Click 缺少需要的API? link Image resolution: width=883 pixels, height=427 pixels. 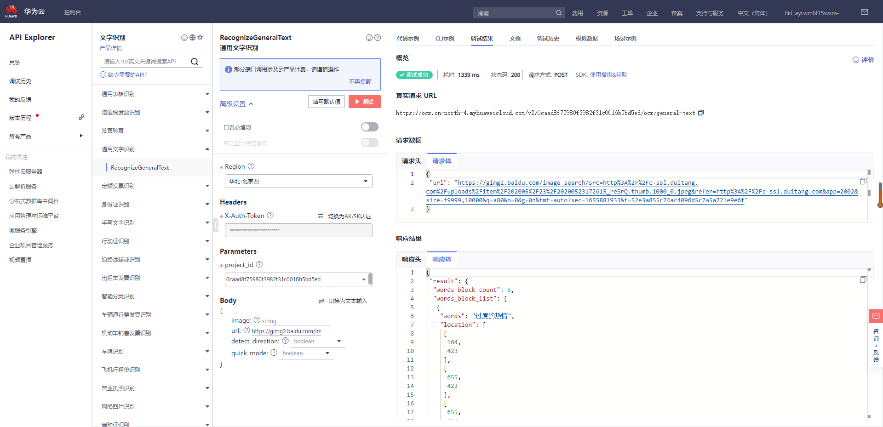[127, 75]
